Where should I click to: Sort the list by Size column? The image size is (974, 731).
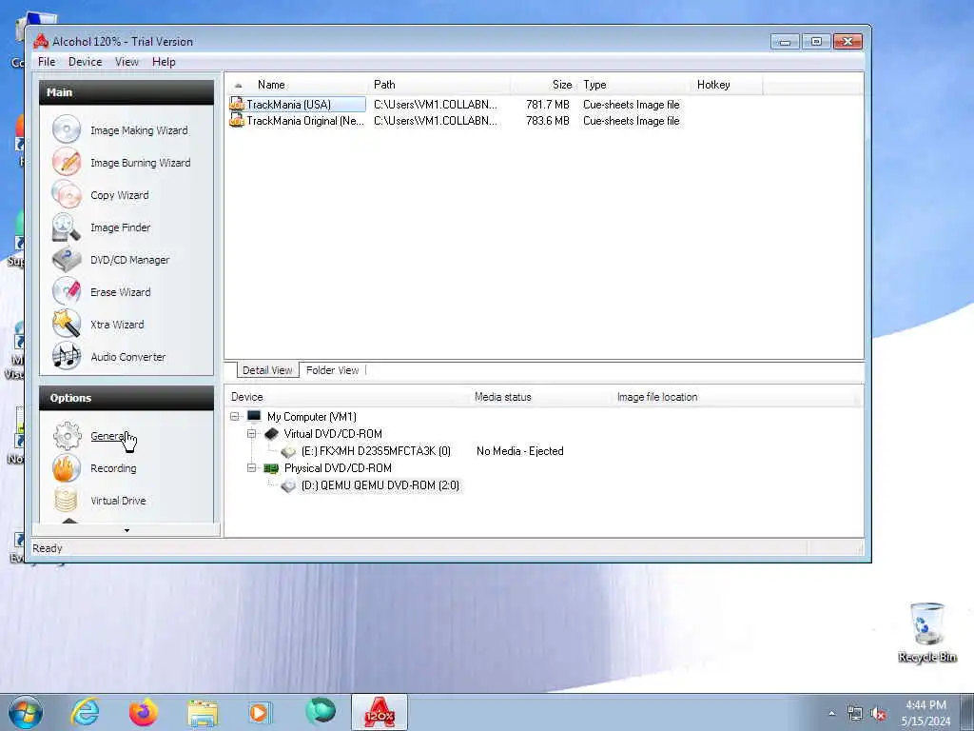point(543,85)
